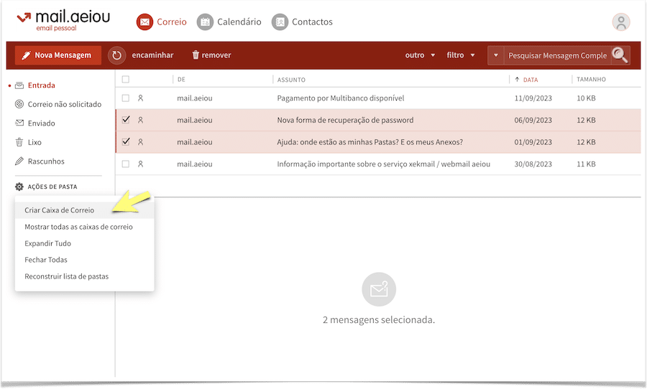This screenshot has height=389, width=647.
Task: Click the trash icon beside remover
Action: coord(195,55)
